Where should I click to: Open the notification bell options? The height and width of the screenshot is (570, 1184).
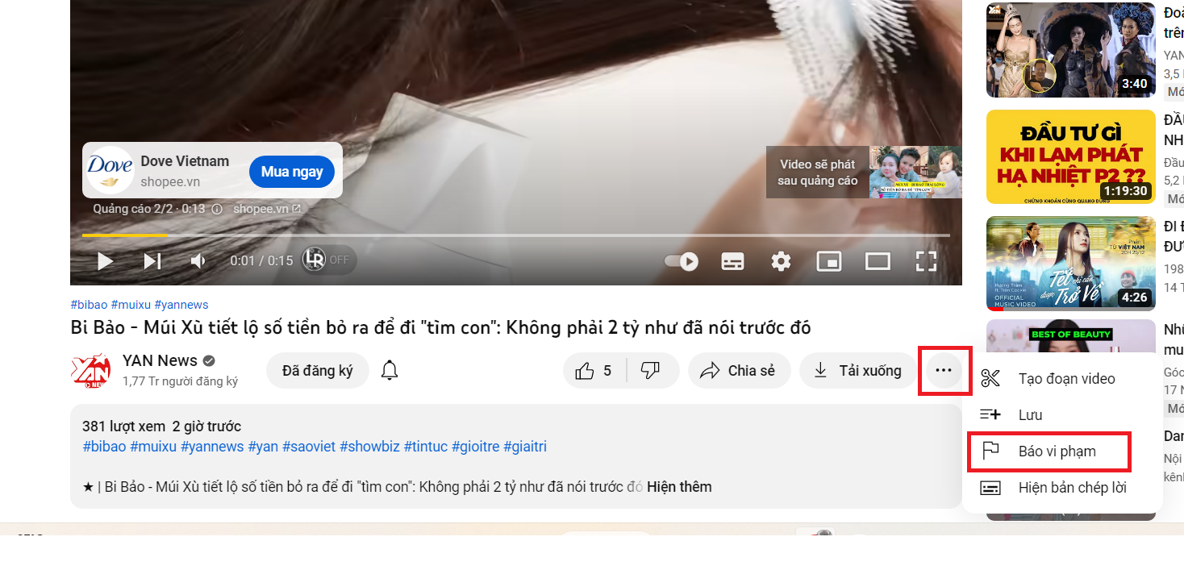pyautogui.click(x=390, y=371)
